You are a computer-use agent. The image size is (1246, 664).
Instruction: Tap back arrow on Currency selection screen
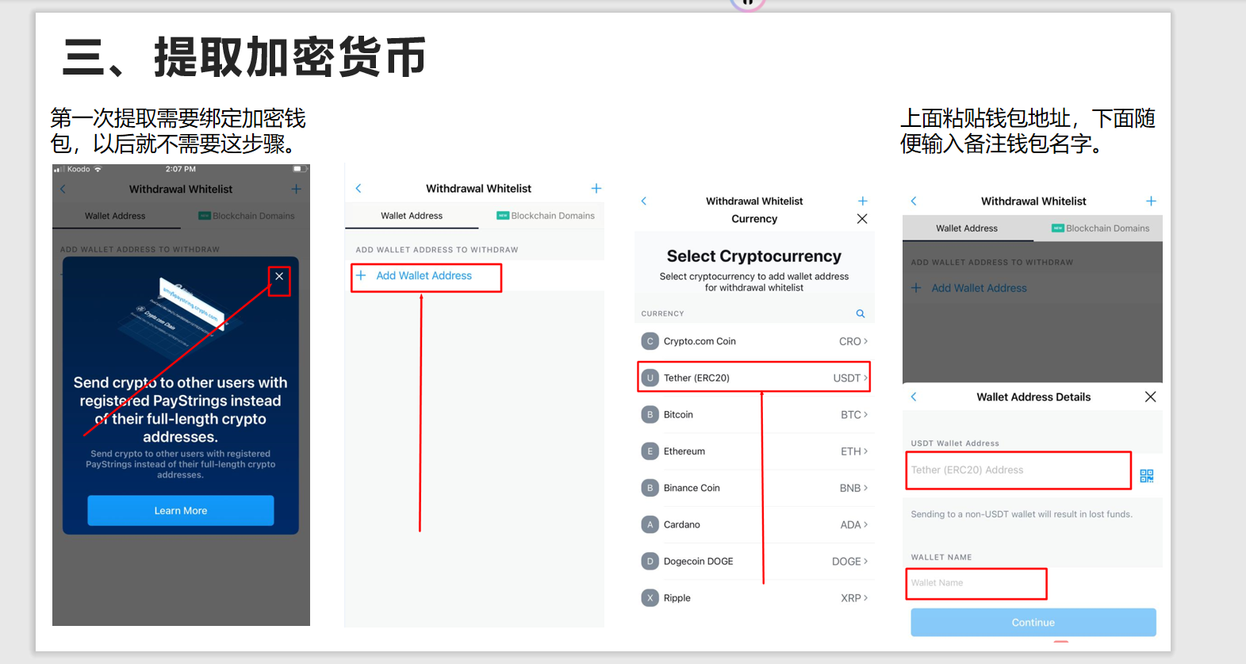point(644,201)
